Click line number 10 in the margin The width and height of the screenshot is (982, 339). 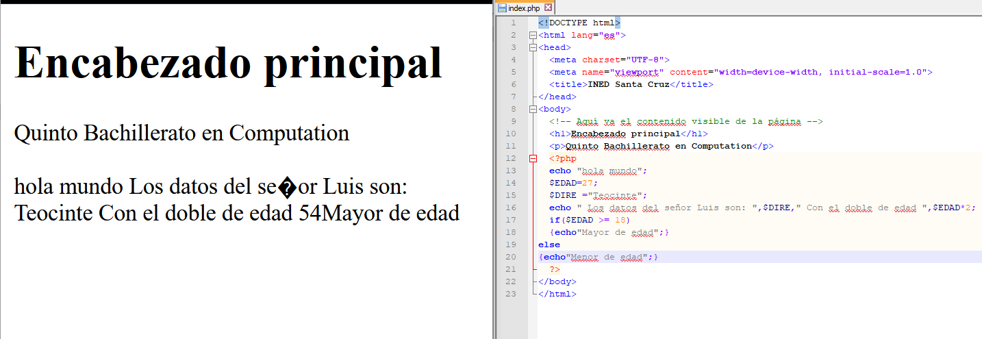(512, 134)
